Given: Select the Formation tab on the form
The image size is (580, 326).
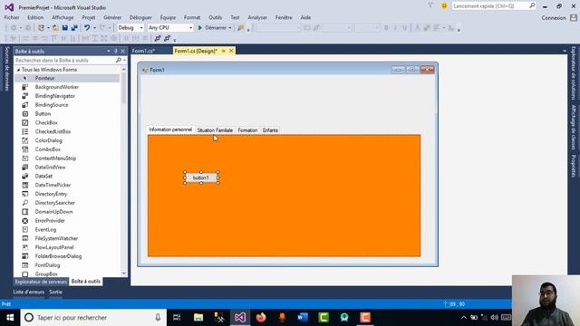Looking at the screenshot, I should [247, 130].
